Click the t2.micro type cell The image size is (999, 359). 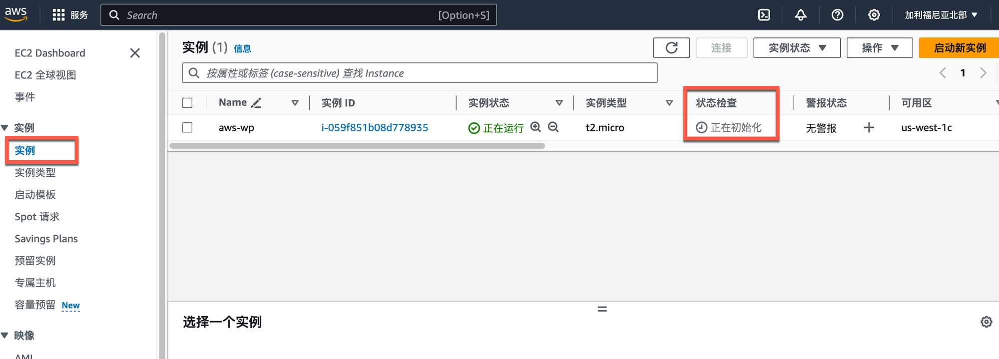coord(605,128)
